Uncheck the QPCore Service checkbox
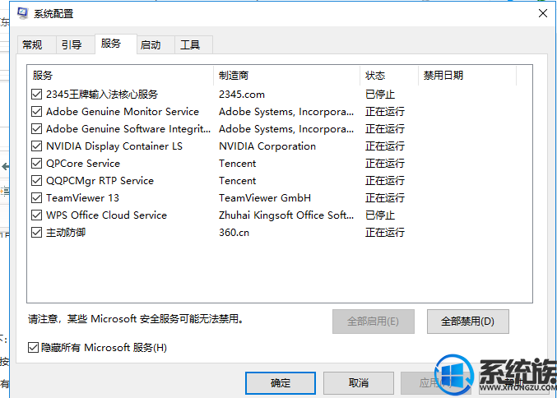Screen dimensions: 557x398 [36, 164]
